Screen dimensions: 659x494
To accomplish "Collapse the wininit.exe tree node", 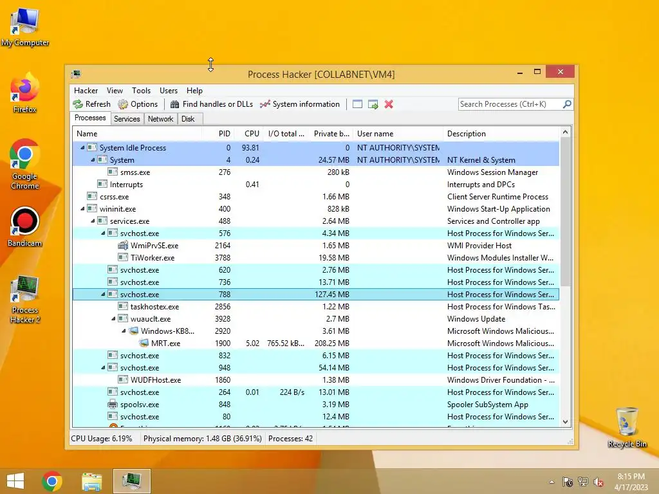I will point(82,209).
